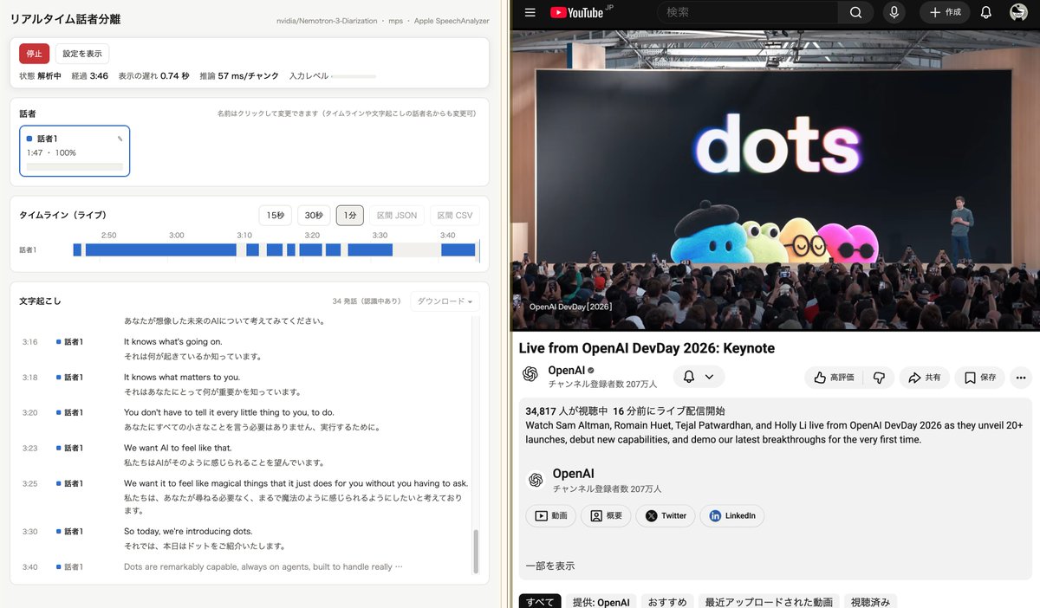Dislike the video with thumbs-down icon
1040x608 pixels.
(879, 378)
